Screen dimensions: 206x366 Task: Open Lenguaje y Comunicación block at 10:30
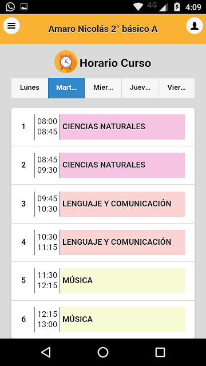[122, 242]
